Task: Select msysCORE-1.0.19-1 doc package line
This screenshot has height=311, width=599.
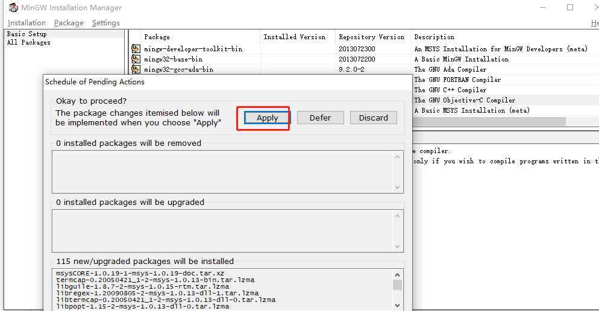Action: coord(140,273)
